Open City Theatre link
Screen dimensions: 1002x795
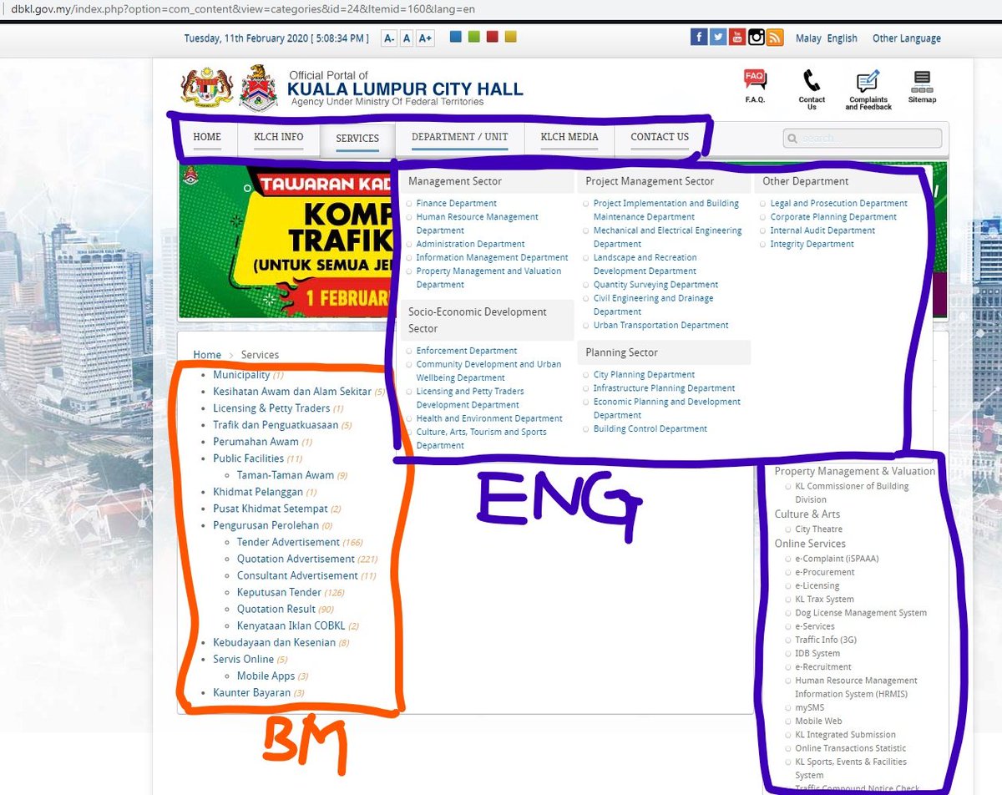tap(818, 529)
